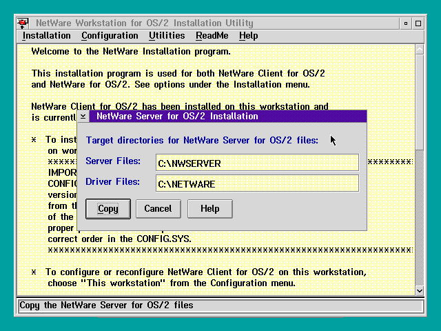Click the Copy button in dialog
This screenshot has width=441, height=331.
[x=108, y=209]
